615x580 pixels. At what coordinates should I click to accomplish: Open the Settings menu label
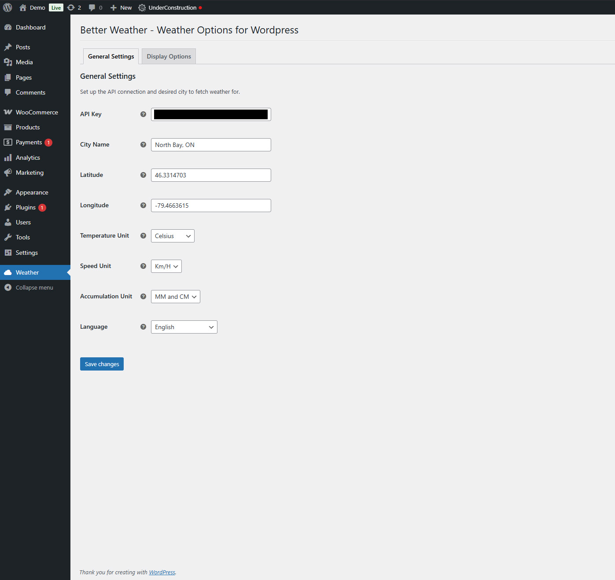pyautogui.click(x=27, y=253)
